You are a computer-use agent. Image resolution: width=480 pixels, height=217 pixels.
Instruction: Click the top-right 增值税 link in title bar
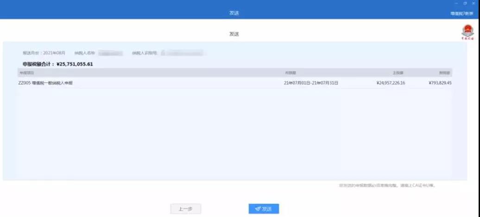tap(461, 14)
